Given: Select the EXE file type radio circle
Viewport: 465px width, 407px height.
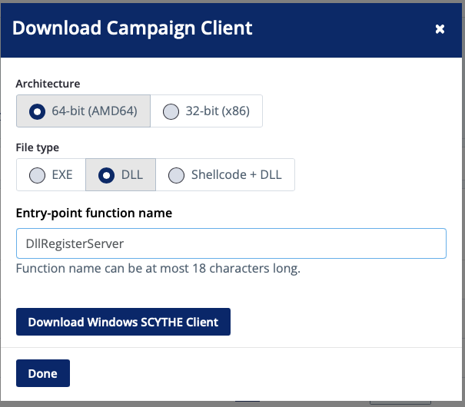Looking at the screenshot, I should tap(37, 175).
